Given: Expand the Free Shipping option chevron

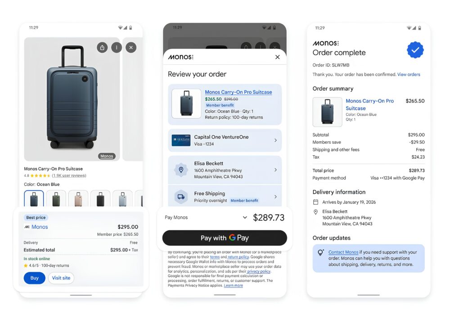Looking at the screenshot, I should coord(275,197).
